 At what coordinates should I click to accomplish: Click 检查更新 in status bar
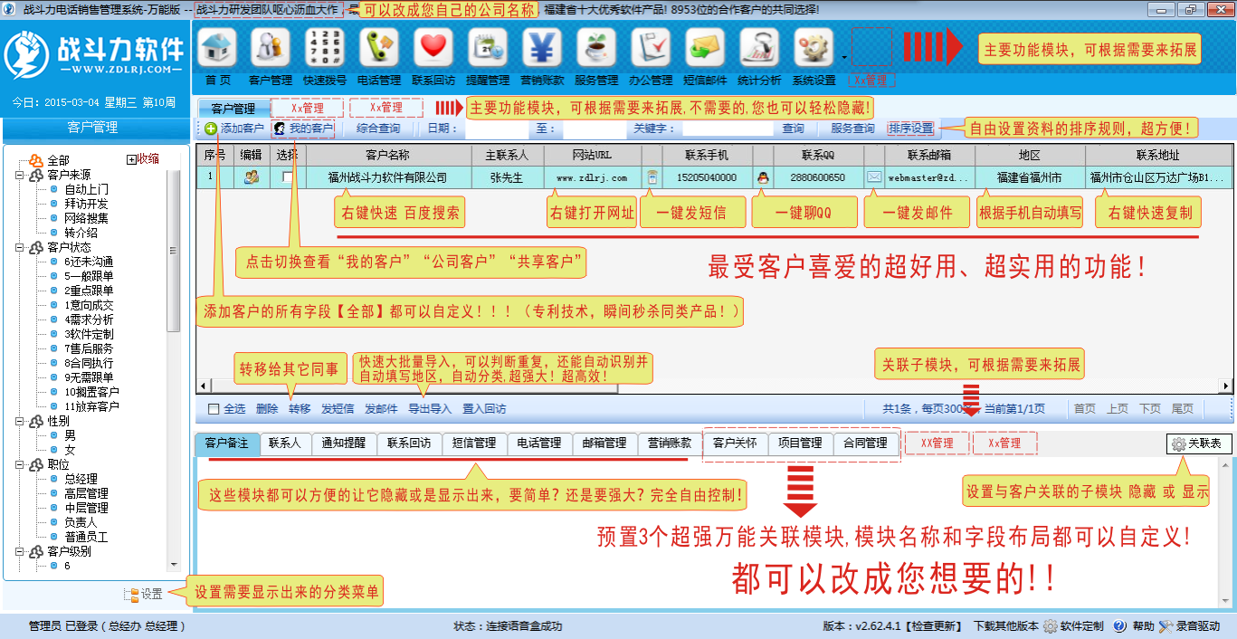tap(937, 625)
